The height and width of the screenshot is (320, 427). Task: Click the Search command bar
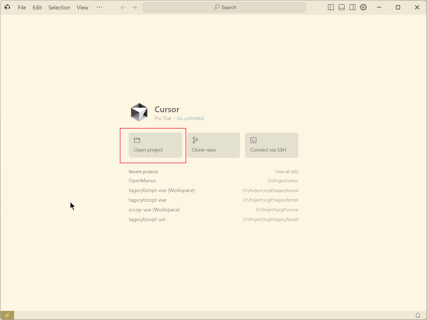click(x=224, y=7)
